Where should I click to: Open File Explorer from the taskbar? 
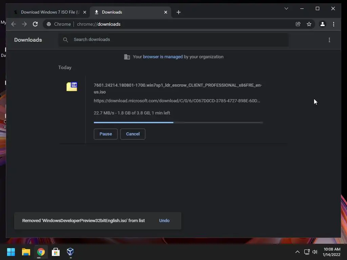tap(26, 252)
